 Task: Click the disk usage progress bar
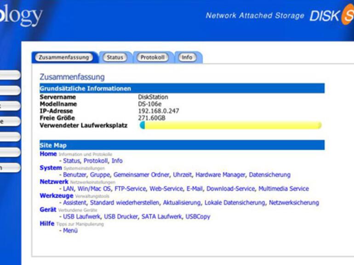coord(230,125)
